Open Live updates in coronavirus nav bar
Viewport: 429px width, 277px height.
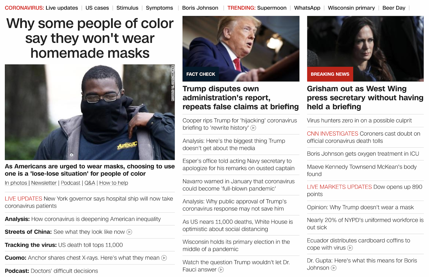[62, 8]
